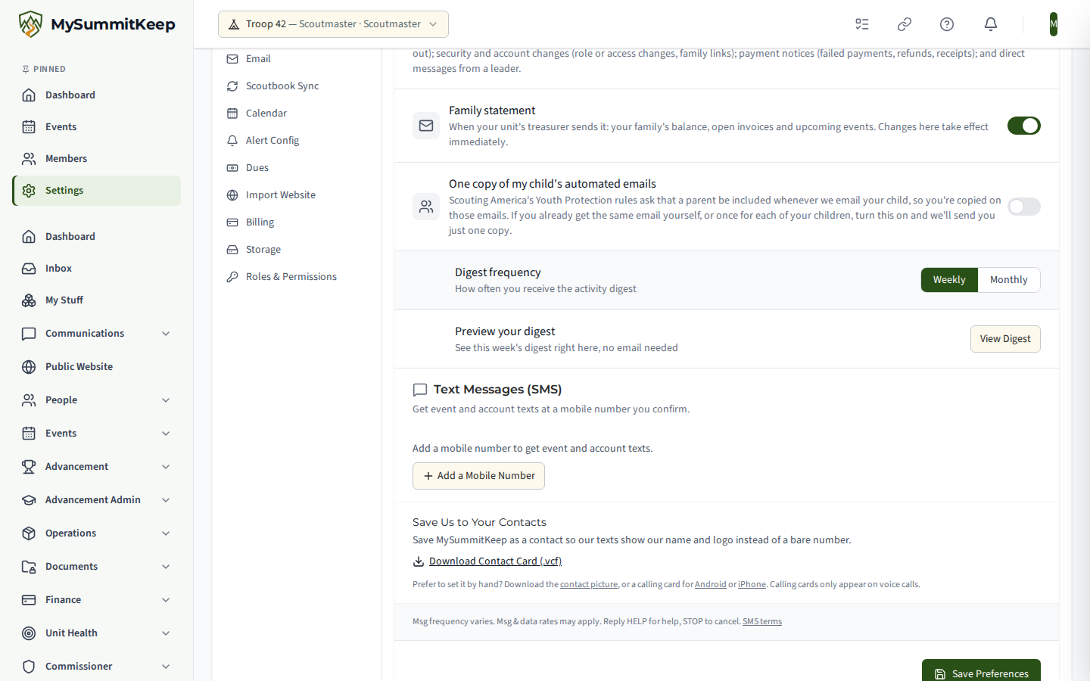The image size is (1090, 681).
Task: Open the checklist icon in top bar
Action: (862, 24)
